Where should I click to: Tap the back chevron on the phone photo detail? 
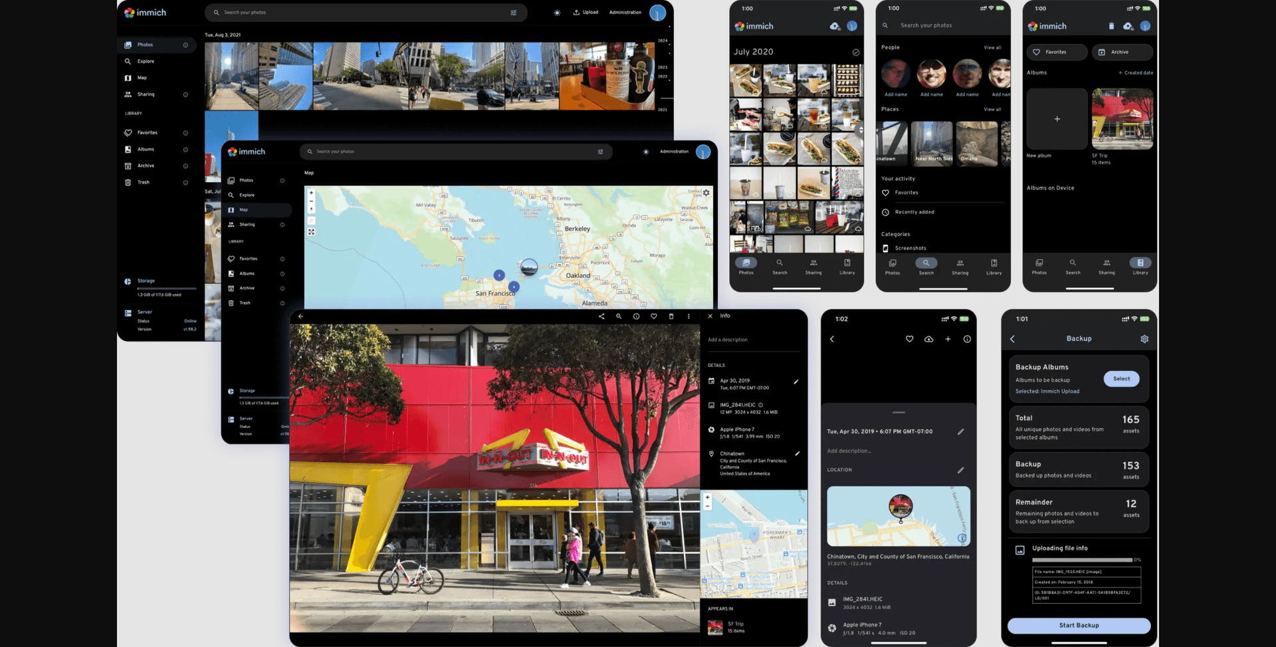coord(832,339)
